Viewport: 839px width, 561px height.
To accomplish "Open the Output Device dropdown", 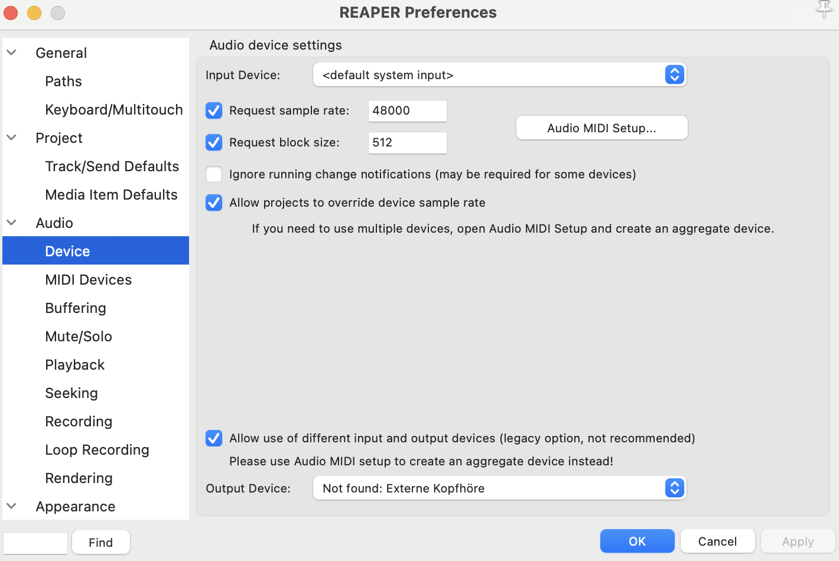I will click(x=499, y=488).
